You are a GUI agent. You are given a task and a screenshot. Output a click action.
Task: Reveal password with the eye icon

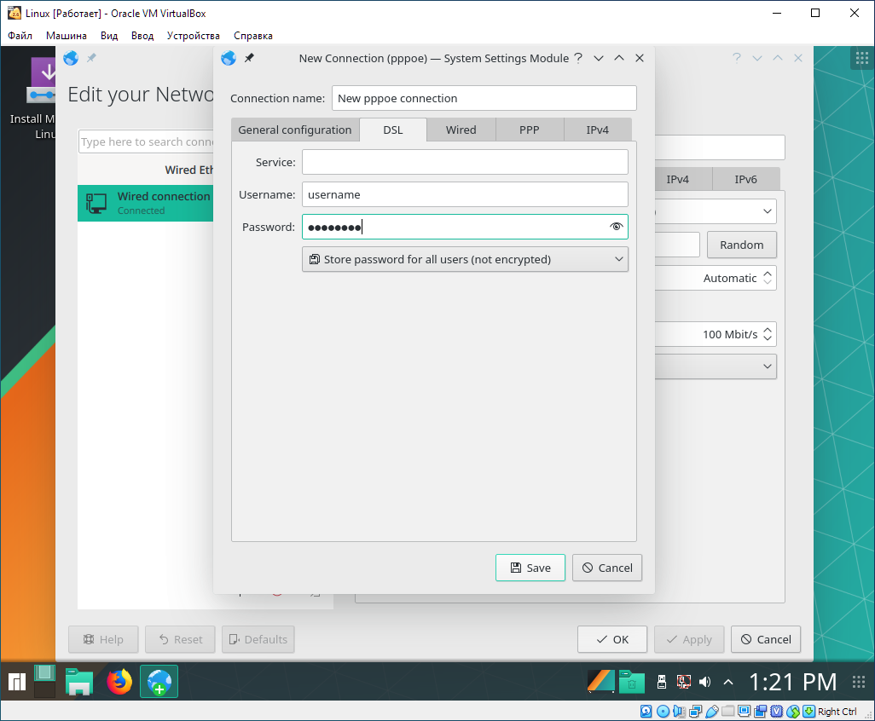pyautogui.click(x=617, y=227)
